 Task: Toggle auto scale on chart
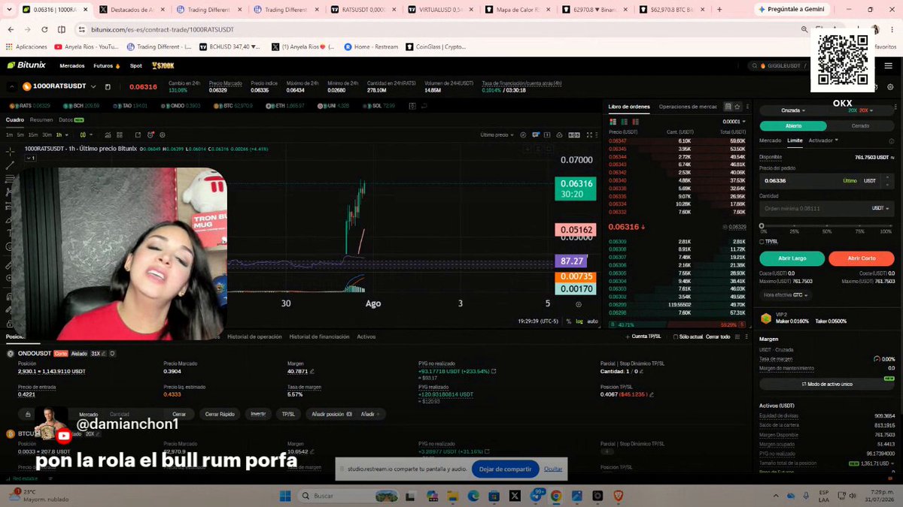pyautogui.click(x=592, y=321)
